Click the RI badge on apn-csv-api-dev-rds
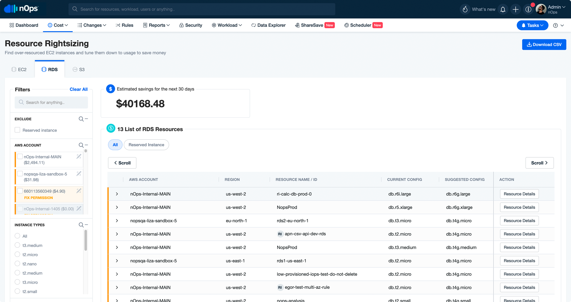Screen dimensions: 571x302 (x=280, y=234)
